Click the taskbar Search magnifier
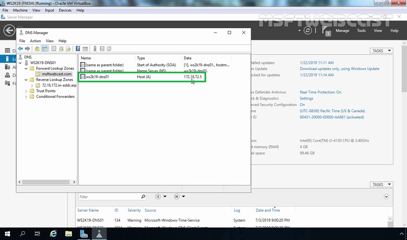The height and width of the screenshot is (240, 407). (x=23, y=234)
